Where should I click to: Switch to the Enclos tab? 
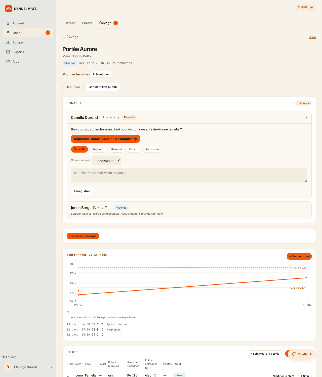(x=87, y=23)
